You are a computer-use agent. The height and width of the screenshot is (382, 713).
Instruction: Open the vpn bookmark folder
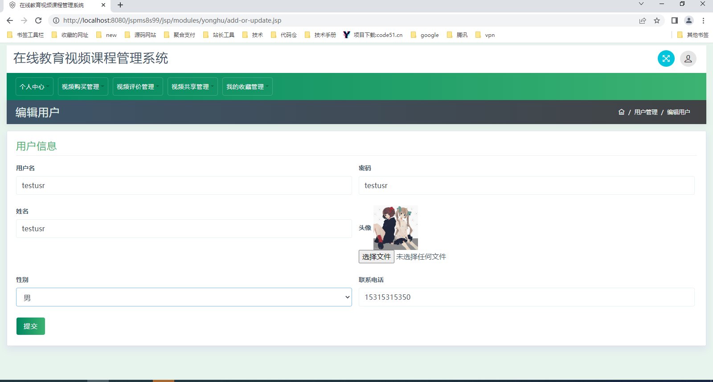click(x=485, y=35)
